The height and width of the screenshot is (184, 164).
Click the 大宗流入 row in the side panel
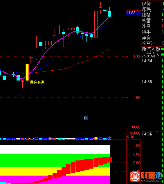pyautogui.click(x=152, y=55)
